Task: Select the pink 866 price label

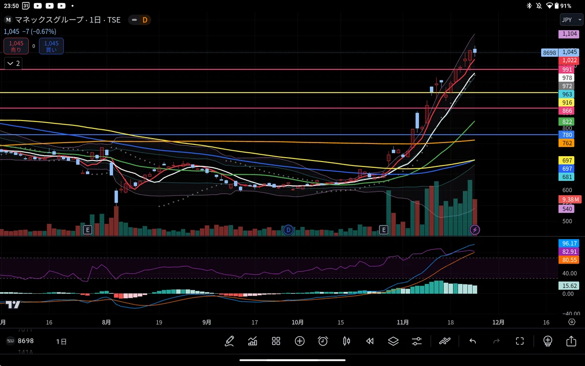Action: point(567,111)
